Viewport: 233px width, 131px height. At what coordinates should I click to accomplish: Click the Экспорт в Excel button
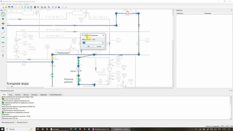coord(22,122)
